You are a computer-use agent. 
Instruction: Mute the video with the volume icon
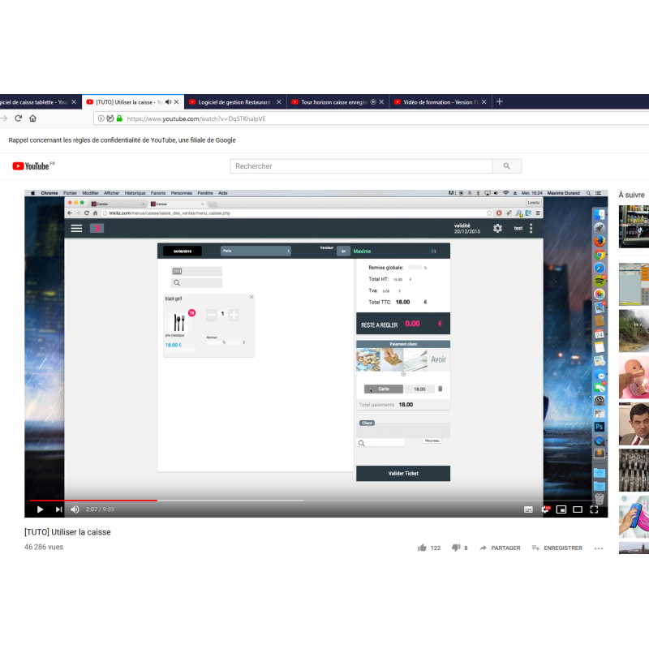[x=74, y=509]
